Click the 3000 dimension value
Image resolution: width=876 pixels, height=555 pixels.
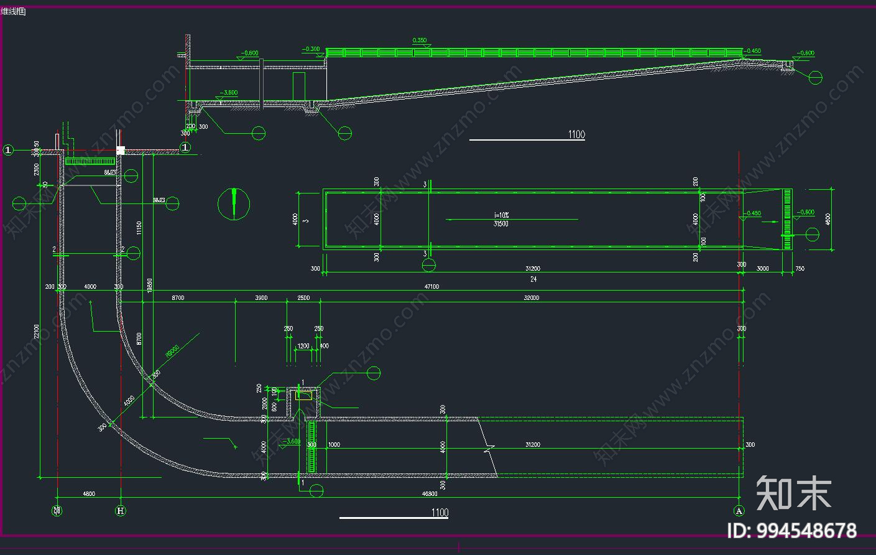762,269
